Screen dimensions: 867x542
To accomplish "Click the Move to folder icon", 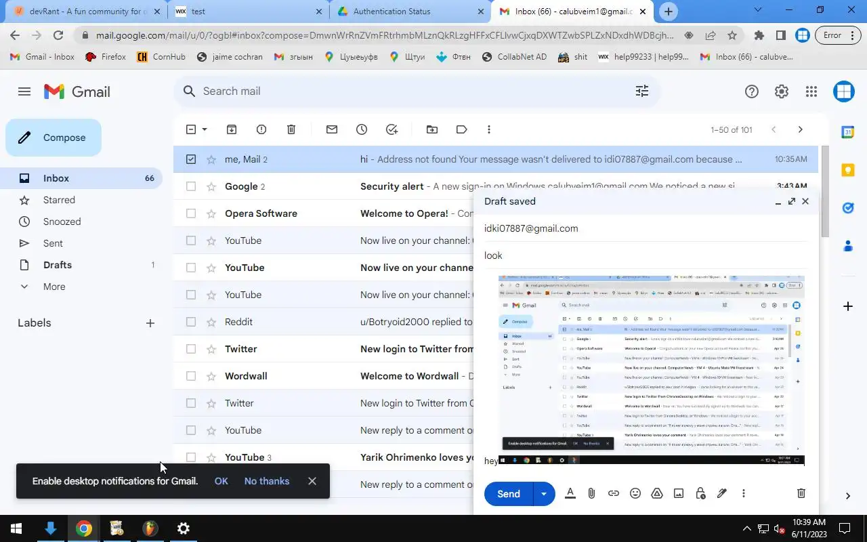I will 432,129.
